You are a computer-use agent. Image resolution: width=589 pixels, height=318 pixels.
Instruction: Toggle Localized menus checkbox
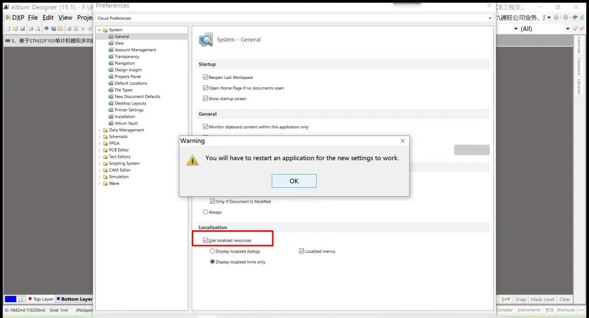pos(301,251)
